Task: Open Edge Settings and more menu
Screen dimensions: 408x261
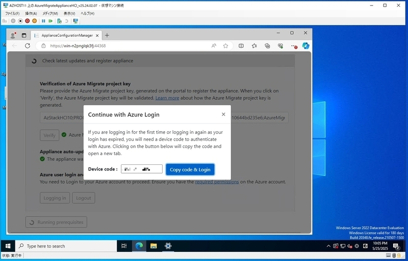Action: point(294,46)
